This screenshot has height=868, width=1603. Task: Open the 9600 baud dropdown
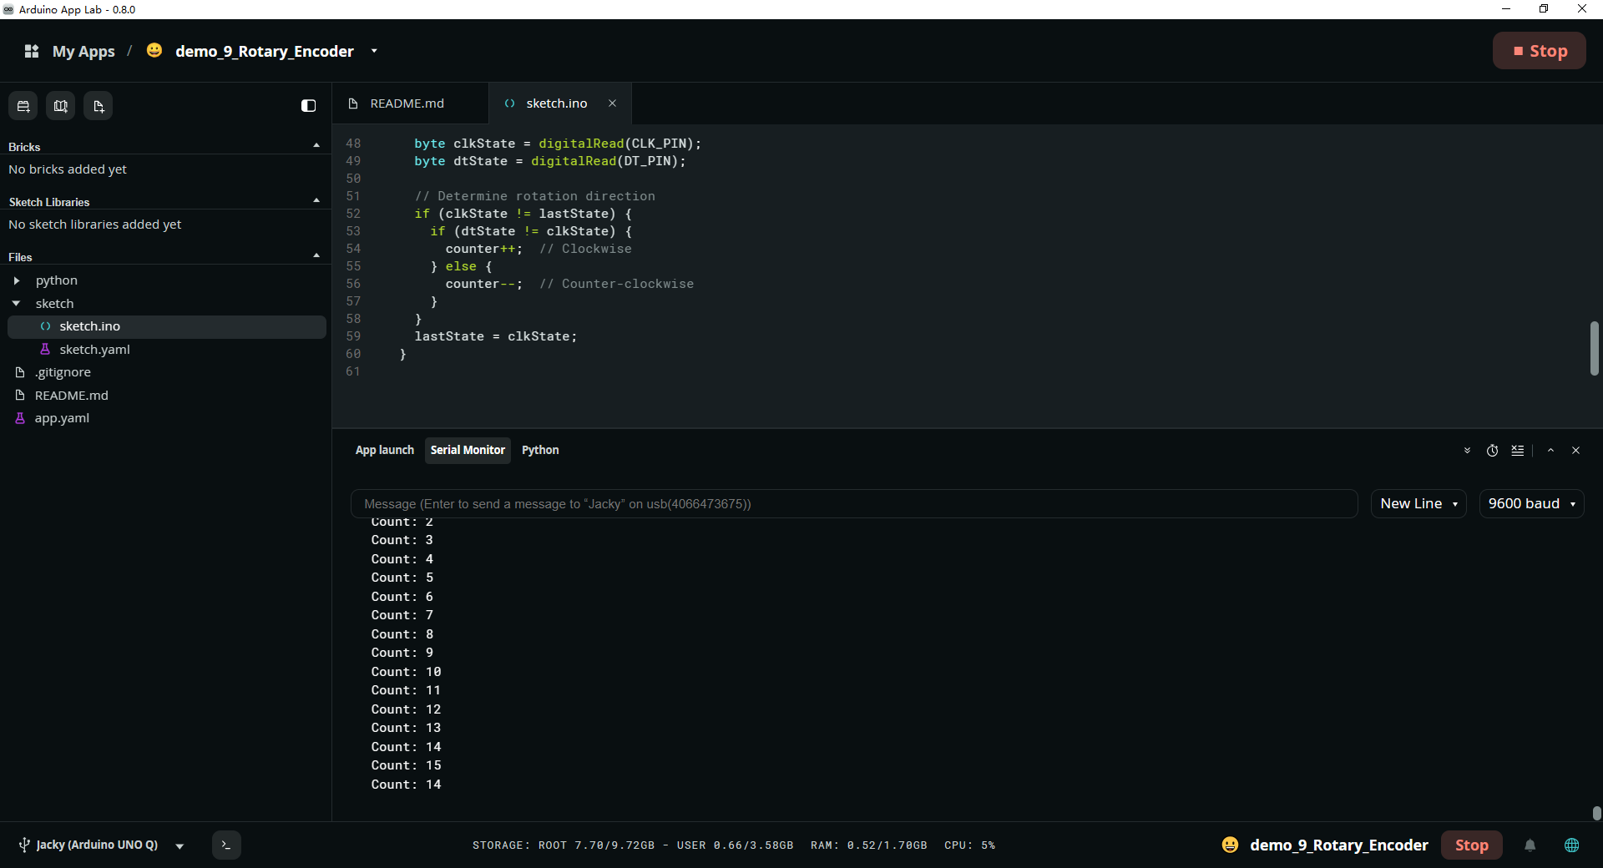[1531, 503]
